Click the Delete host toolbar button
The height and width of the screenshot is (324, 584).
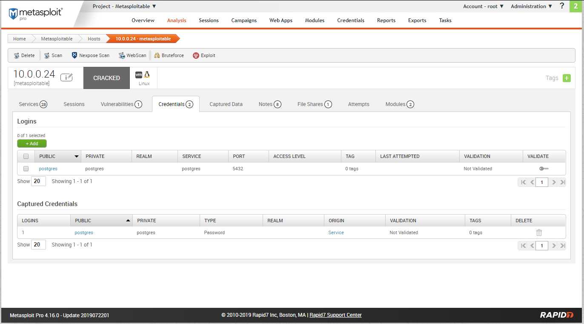point(24,55)
